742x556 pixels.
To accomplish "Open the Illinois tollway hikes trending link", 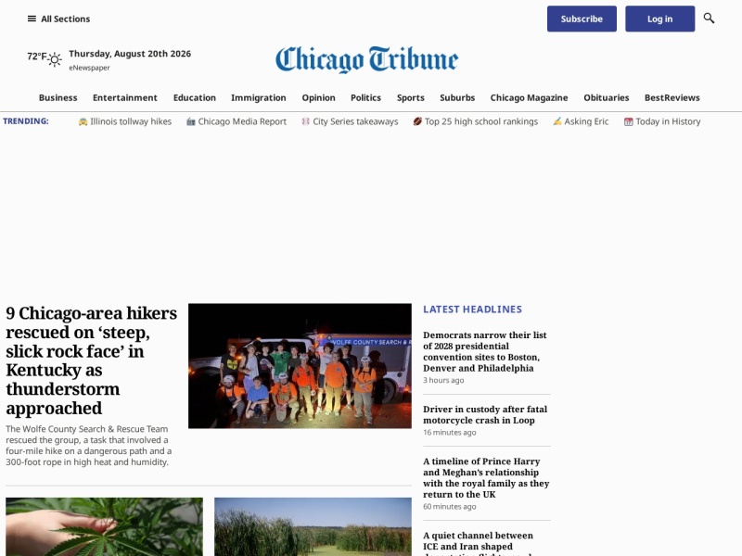I will [x=131, y=121].
